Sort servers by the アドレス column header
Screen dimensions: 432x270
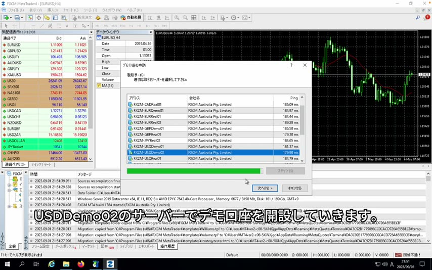click(157, 98)
